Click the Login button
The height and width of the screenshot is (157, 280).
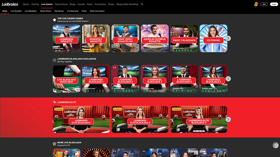[274, 4]
